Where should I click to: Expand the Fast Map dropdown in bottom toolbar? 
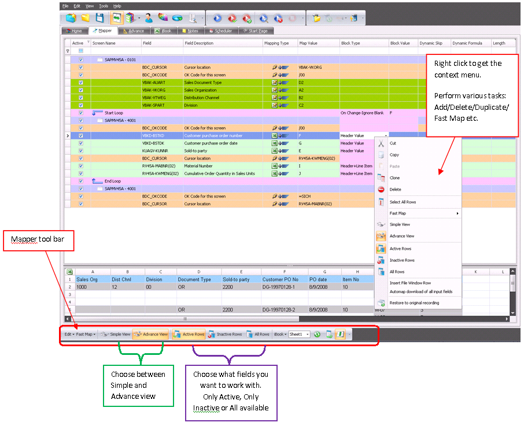point(86,334)
